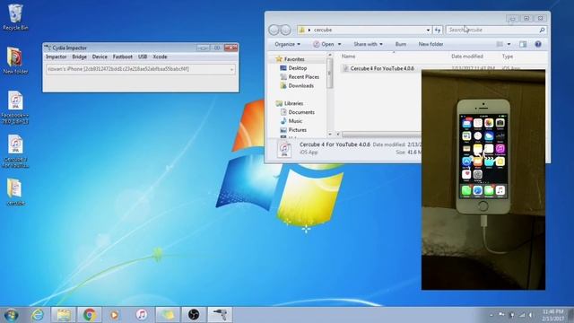Viewport: 574px width, 323px height.
Task: Open the yellow sticky notes taskbar icon
Action: tap(168, 315)
